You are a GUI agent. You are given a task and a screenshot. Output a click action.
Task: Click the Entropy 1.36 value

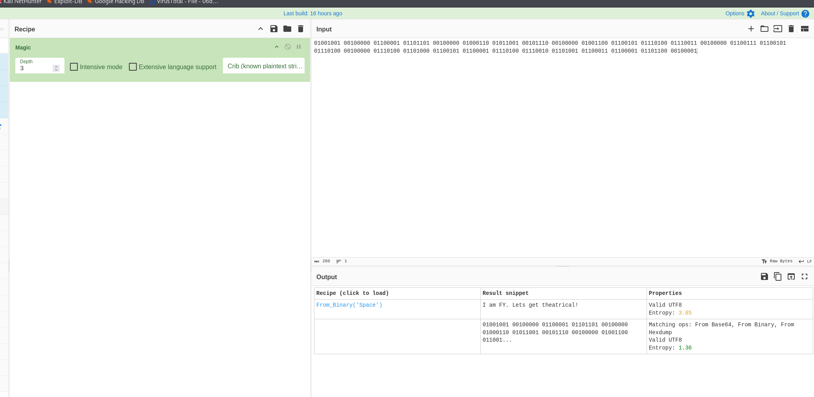[x=685, y=348]
